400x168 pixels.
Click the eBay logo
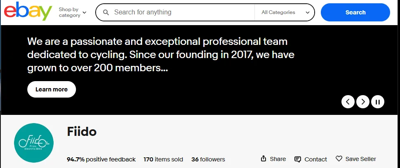28,12
